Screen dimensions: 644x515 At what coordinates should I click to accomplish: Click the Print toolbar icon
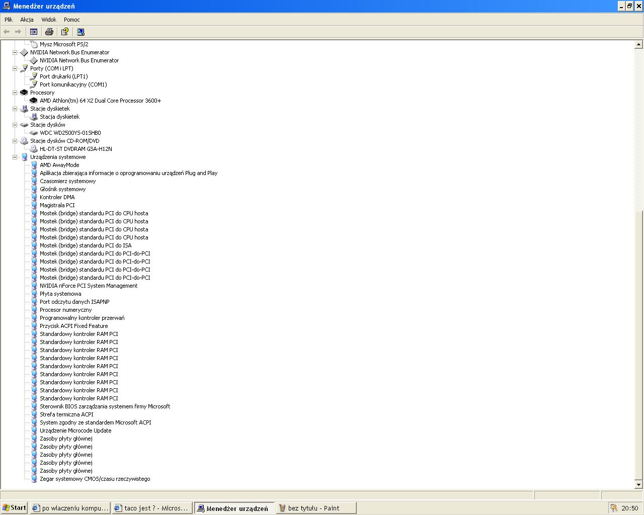[x=49, y=32]
